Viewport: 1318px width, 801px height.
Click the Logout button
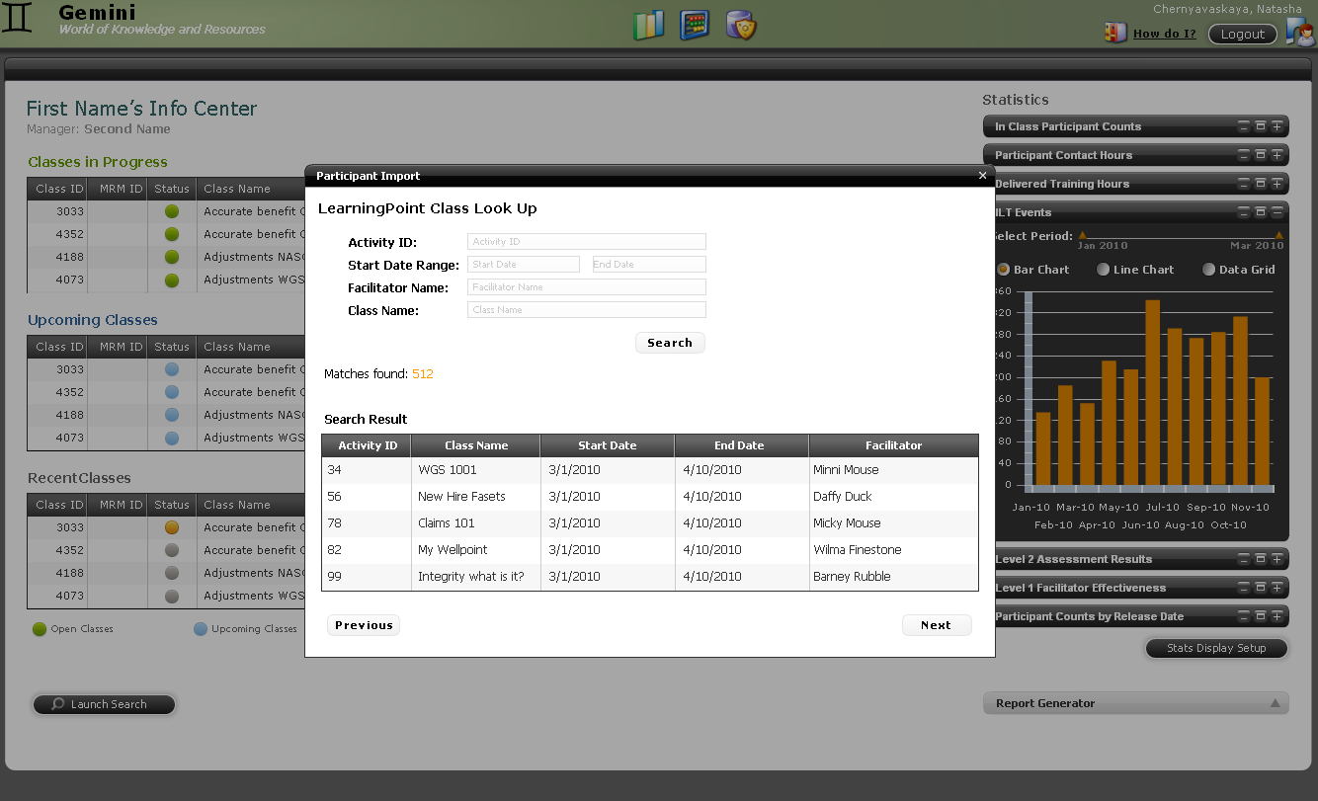click(1243, 35)
